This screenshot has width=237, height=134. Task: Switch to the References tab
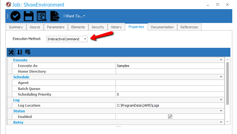pos(189,27)
